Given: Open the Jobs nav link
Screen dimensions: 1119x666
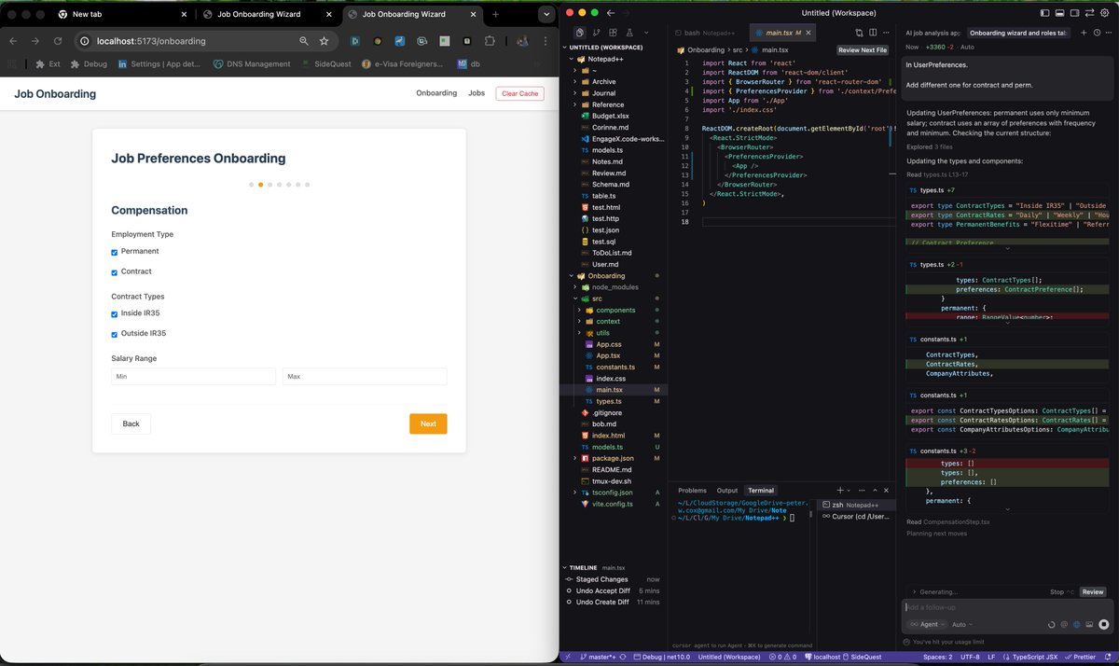Looking at the screenshot, I should (477, 93).
